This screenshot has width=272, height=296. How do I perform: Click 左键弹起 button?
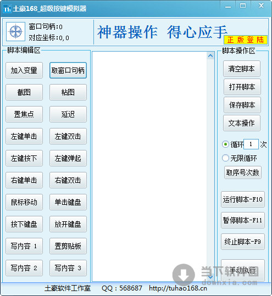coord(68,158)
